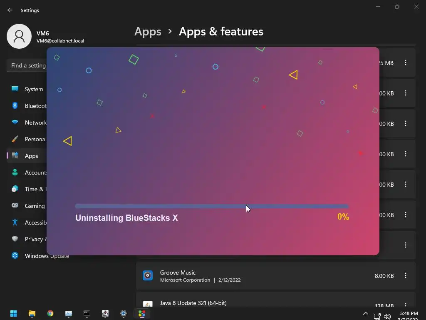Click the Windows Update refresh icon
The width and height of the screenshot is (426, 320).
15,255
